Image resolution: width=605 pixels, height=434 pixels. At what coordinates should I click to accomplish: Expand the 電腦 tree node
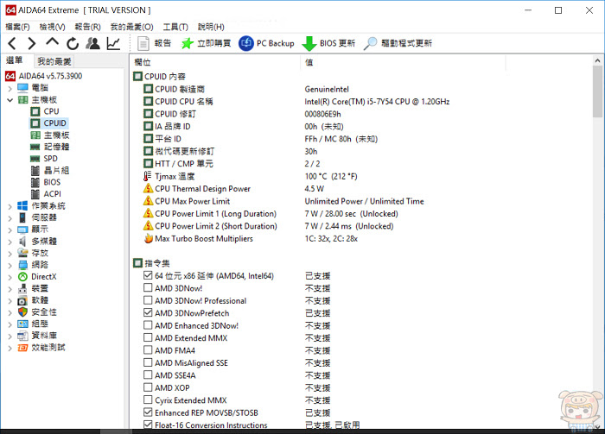[x=10, y=88]
